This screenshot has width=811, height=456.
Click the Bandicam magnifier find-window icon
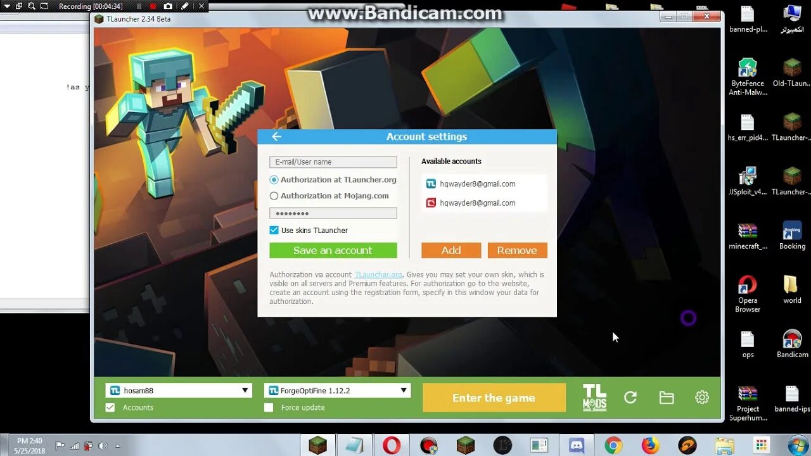click(31, 6)
